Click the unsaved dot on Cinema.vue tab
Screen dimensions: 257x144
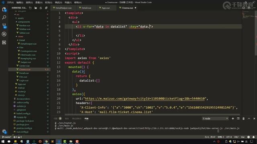(x=135, y=8)
